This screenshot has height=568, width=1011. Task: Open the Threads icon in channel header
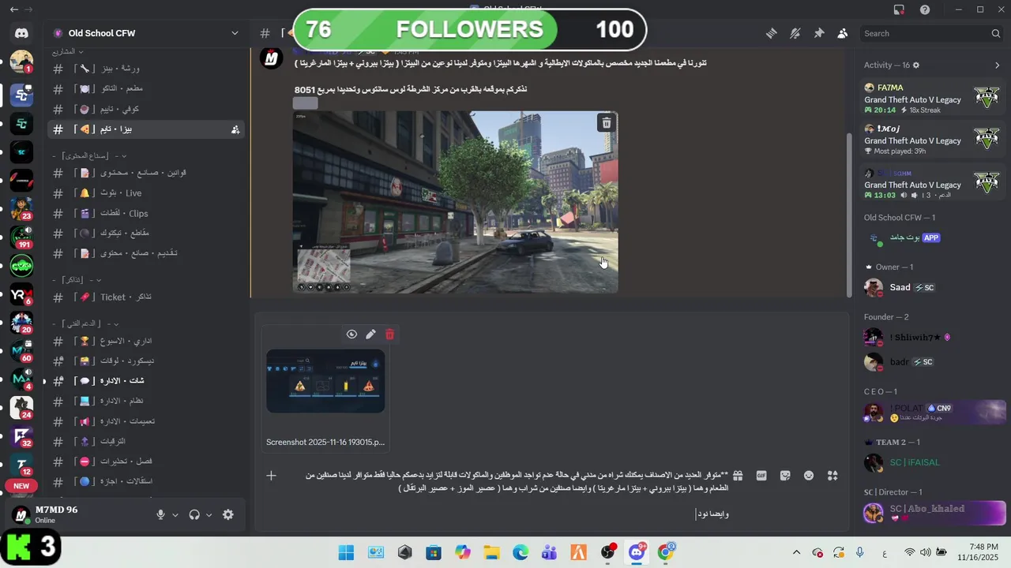pyautogui.click(x=771, y=33)
